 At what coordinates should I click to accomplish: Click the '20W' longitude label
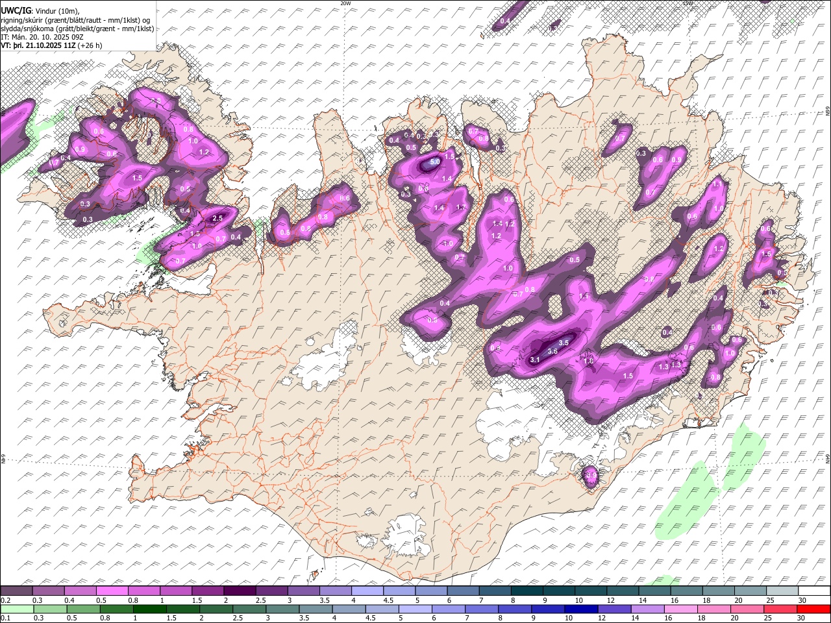pos(345,3)
